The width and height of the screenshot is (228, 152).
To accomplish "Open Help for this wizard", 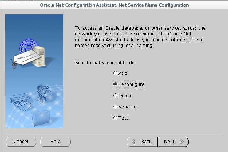I will [x=55, y=142].
